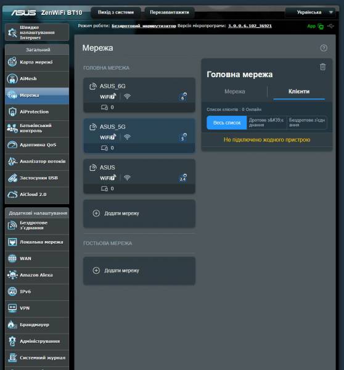Viewport: 344px width, 370px height.
Task: Click the no devices connected message
Action: point(267,140)
